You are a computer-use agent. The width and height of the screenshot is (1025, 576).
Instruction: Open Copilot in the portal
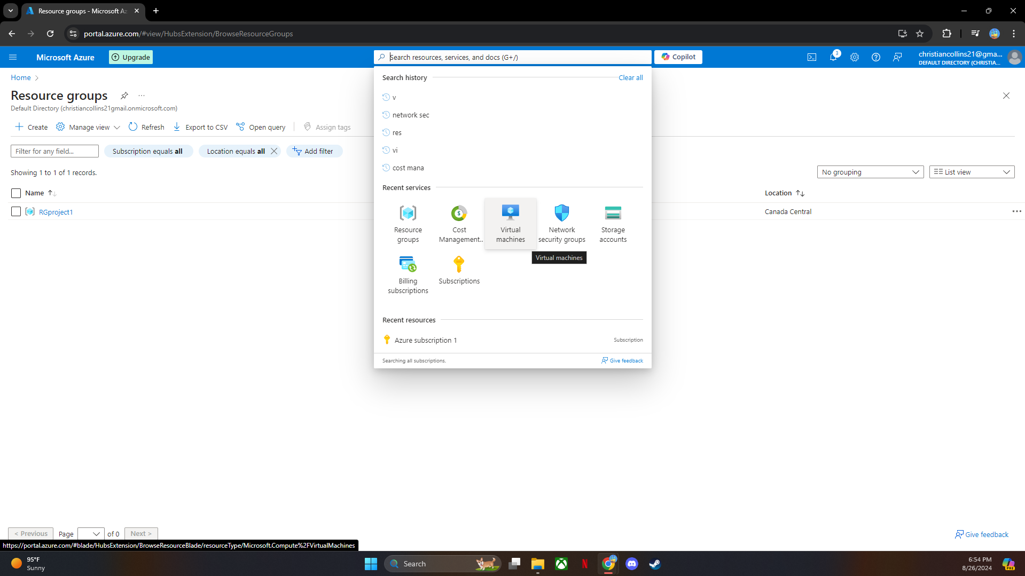click(x=678, y=57)
